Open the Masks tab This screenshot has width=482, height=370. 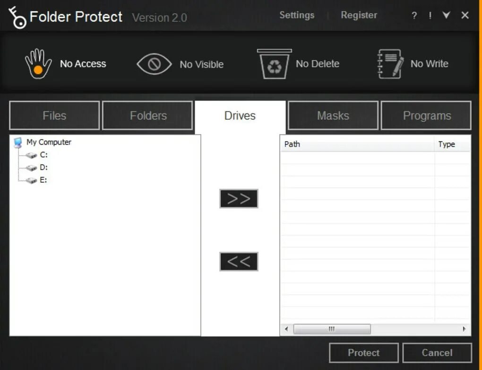(x=333, y=116)
